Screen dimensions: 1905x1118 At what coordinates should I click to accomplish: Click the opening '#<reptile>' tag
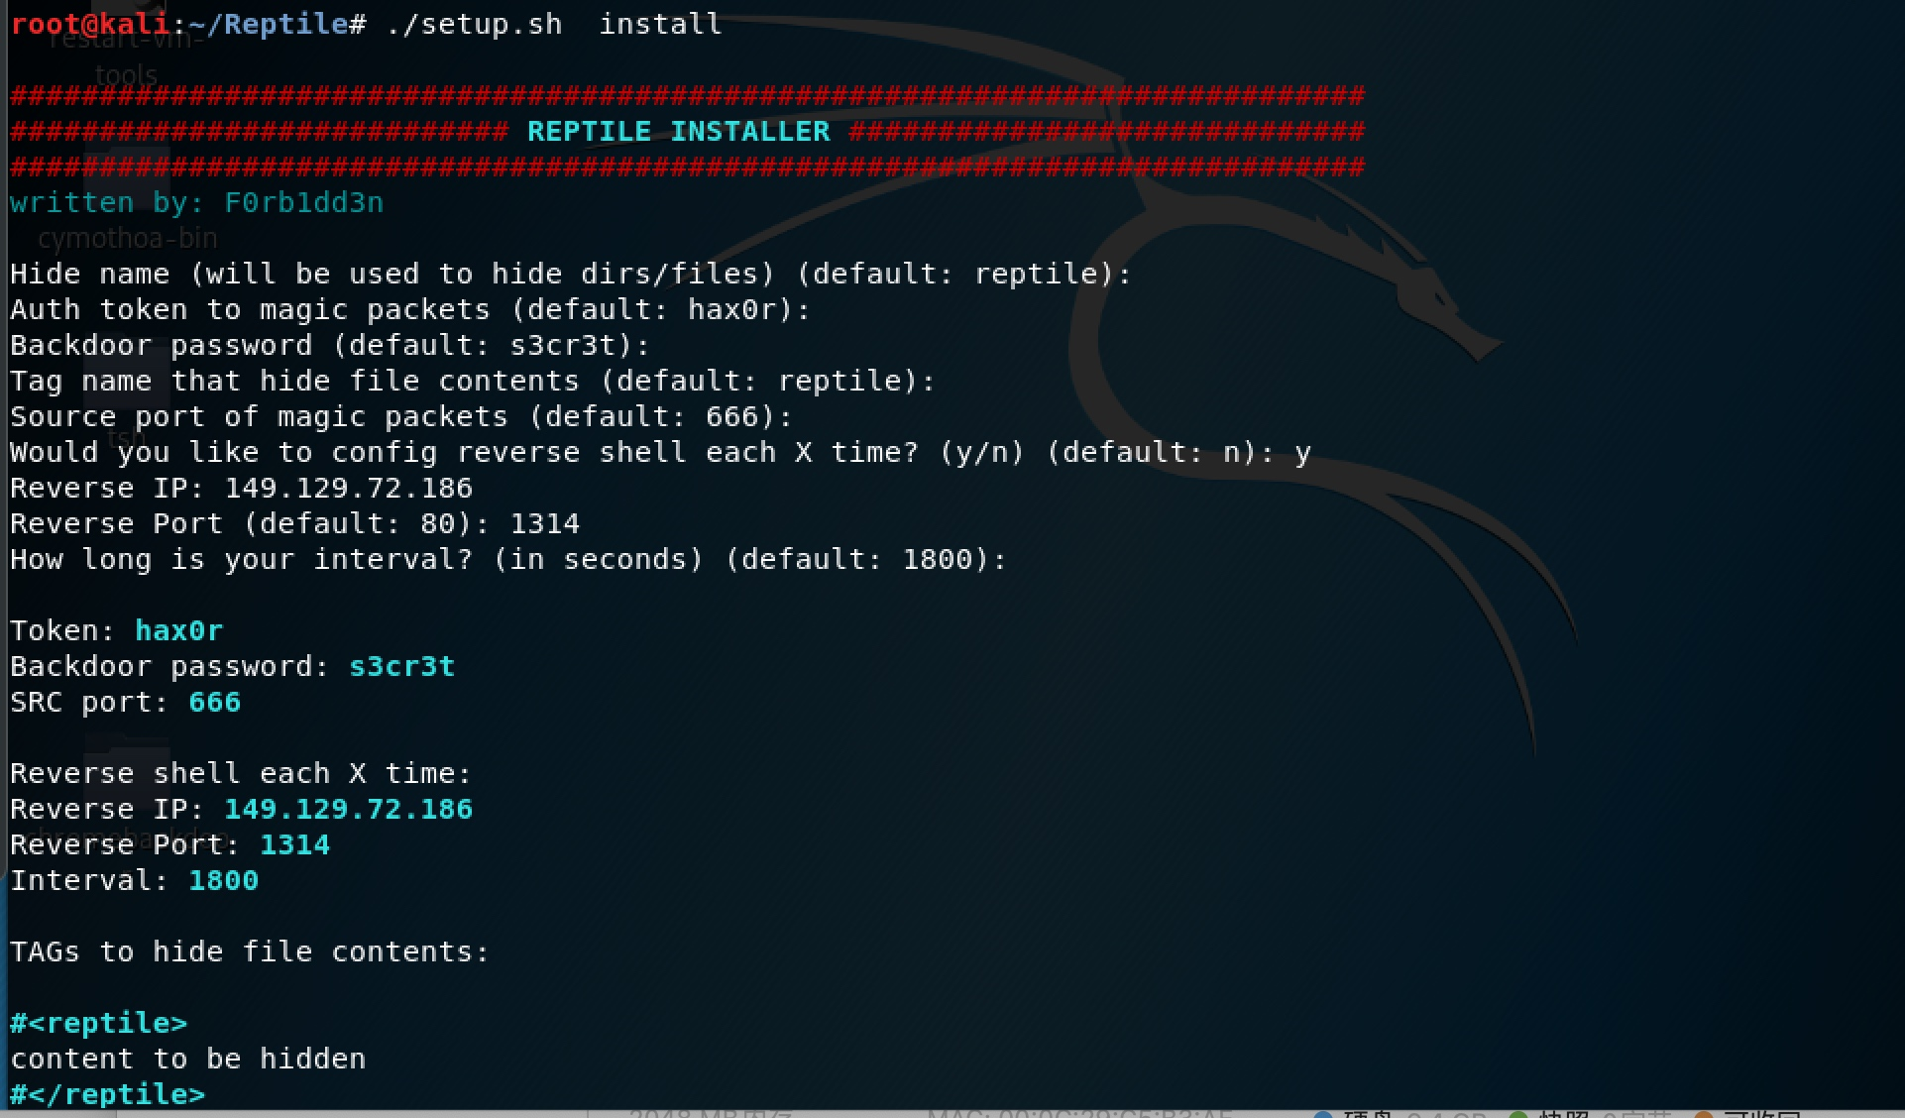98,1023
